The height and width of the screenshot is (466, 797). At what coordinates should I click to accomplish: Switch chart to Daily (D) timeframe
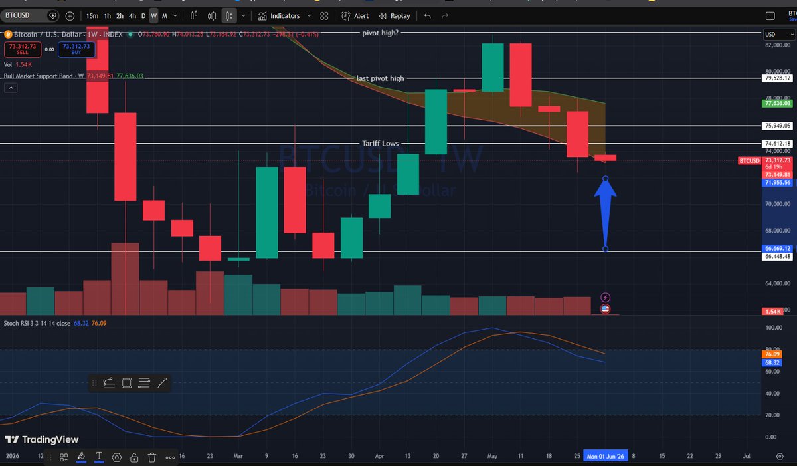143,15
